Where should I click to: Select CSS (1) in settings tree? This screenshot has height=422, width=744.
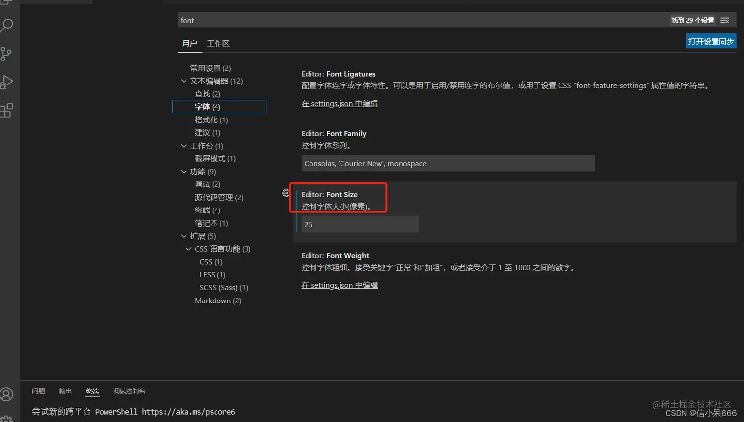211,262
